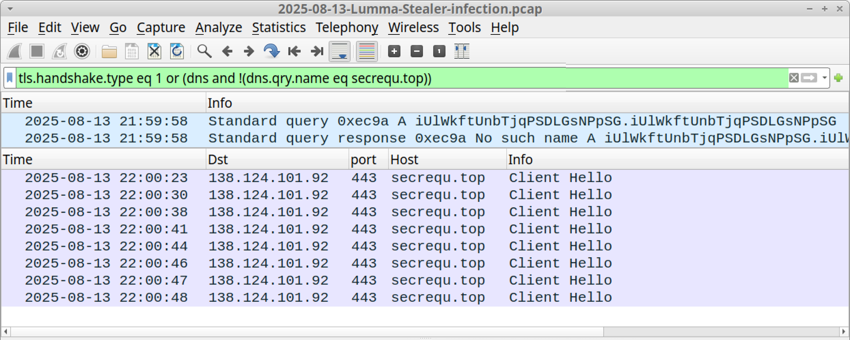Toggle packet list colorization

coord(366,51)
